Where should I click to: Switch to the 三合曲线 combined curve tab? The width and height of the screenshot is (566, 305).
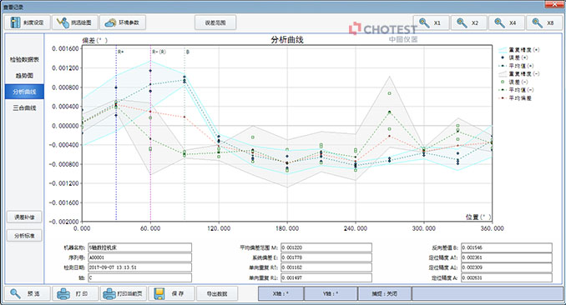(24, 107)
